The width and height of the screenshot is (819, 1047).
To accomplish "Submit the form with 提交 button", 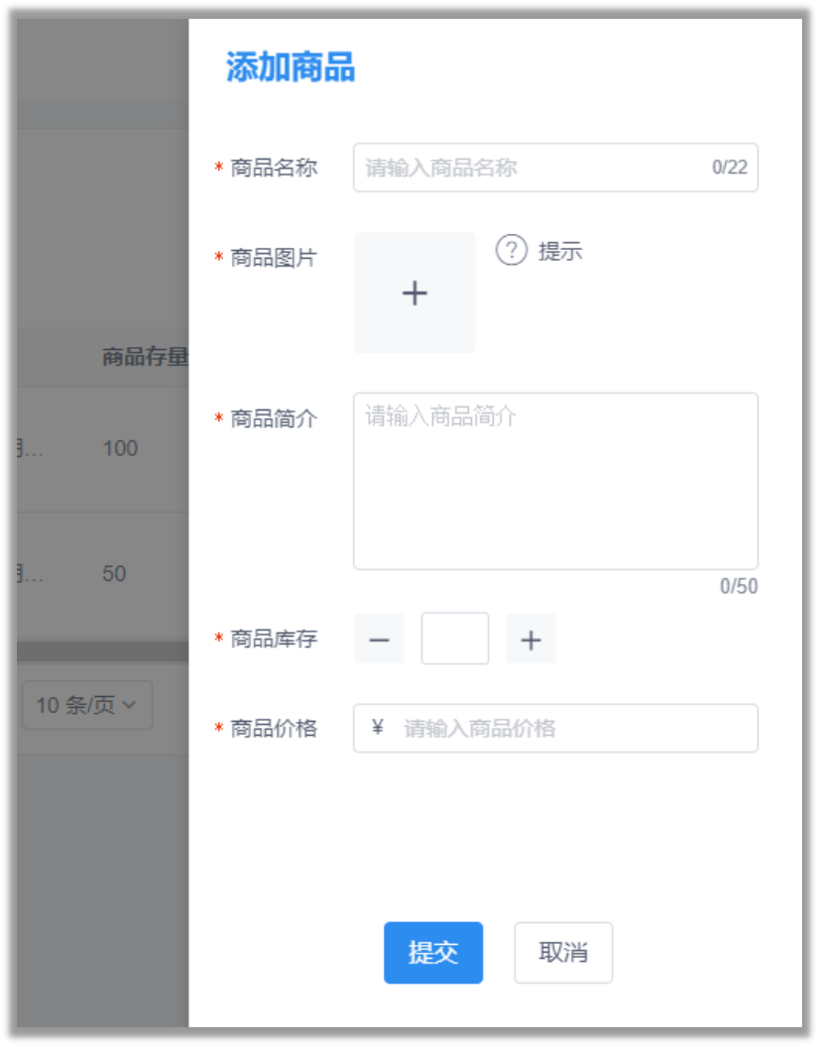I will point(433,952).
